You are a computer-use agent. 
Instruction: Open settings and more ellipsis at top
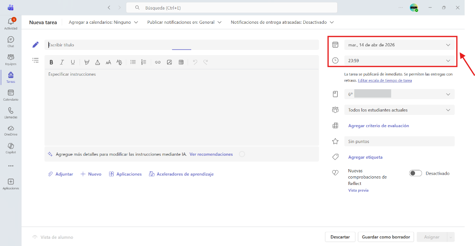pyautogui.click(x=401, y=8)
